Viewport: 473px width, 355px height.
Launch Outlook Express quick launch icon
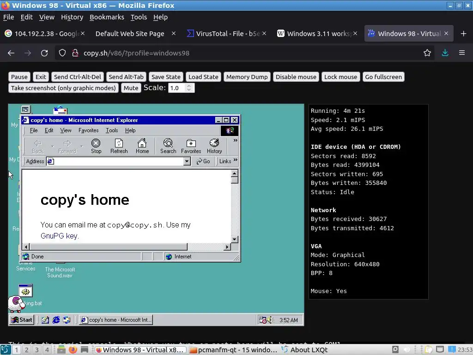click(67, 320)
